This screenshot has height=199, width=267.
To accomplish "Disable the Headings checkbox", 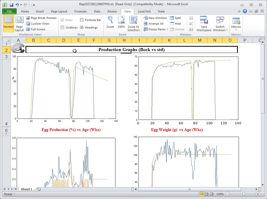I will 82,28.
